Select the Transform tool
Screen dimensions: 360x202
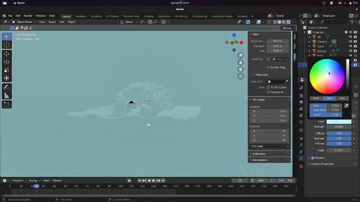(x=7, y=78)
